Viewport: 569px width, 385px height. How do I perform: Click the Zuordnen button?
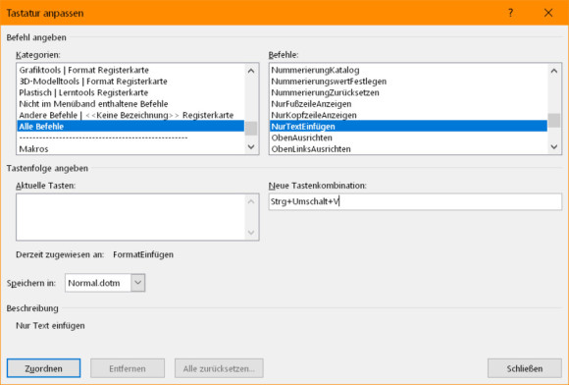point(43,368)
